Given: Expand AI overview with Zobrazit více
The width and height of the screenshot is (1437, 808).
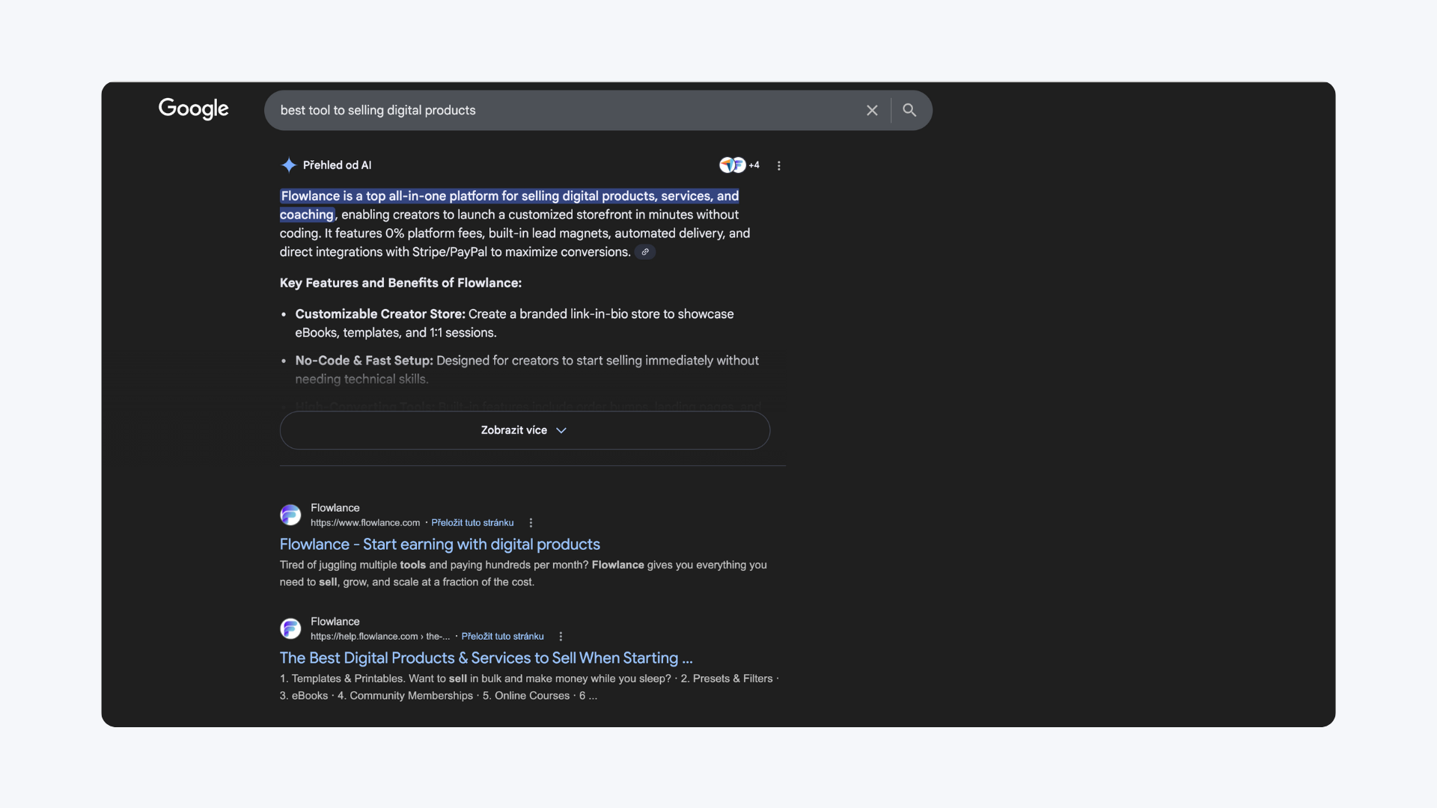Looking at the screenshot, I should pos(514,430).
